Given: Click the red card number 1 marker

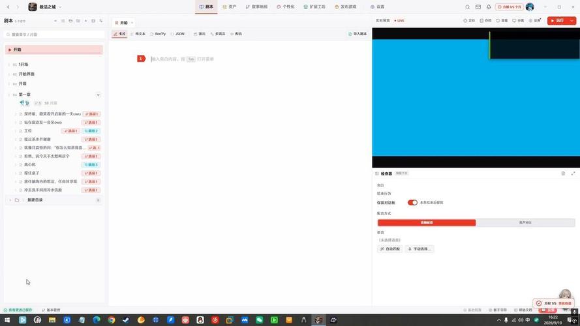Looking at the screenshot, I should [x=141, y=59].
